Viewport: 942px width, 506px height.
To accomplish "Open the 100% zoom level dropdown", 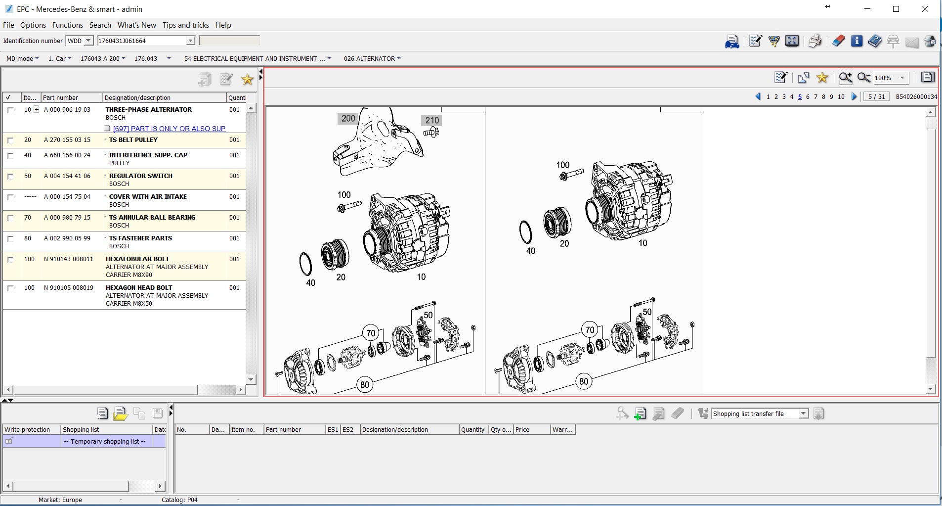I will coord(902,78).
